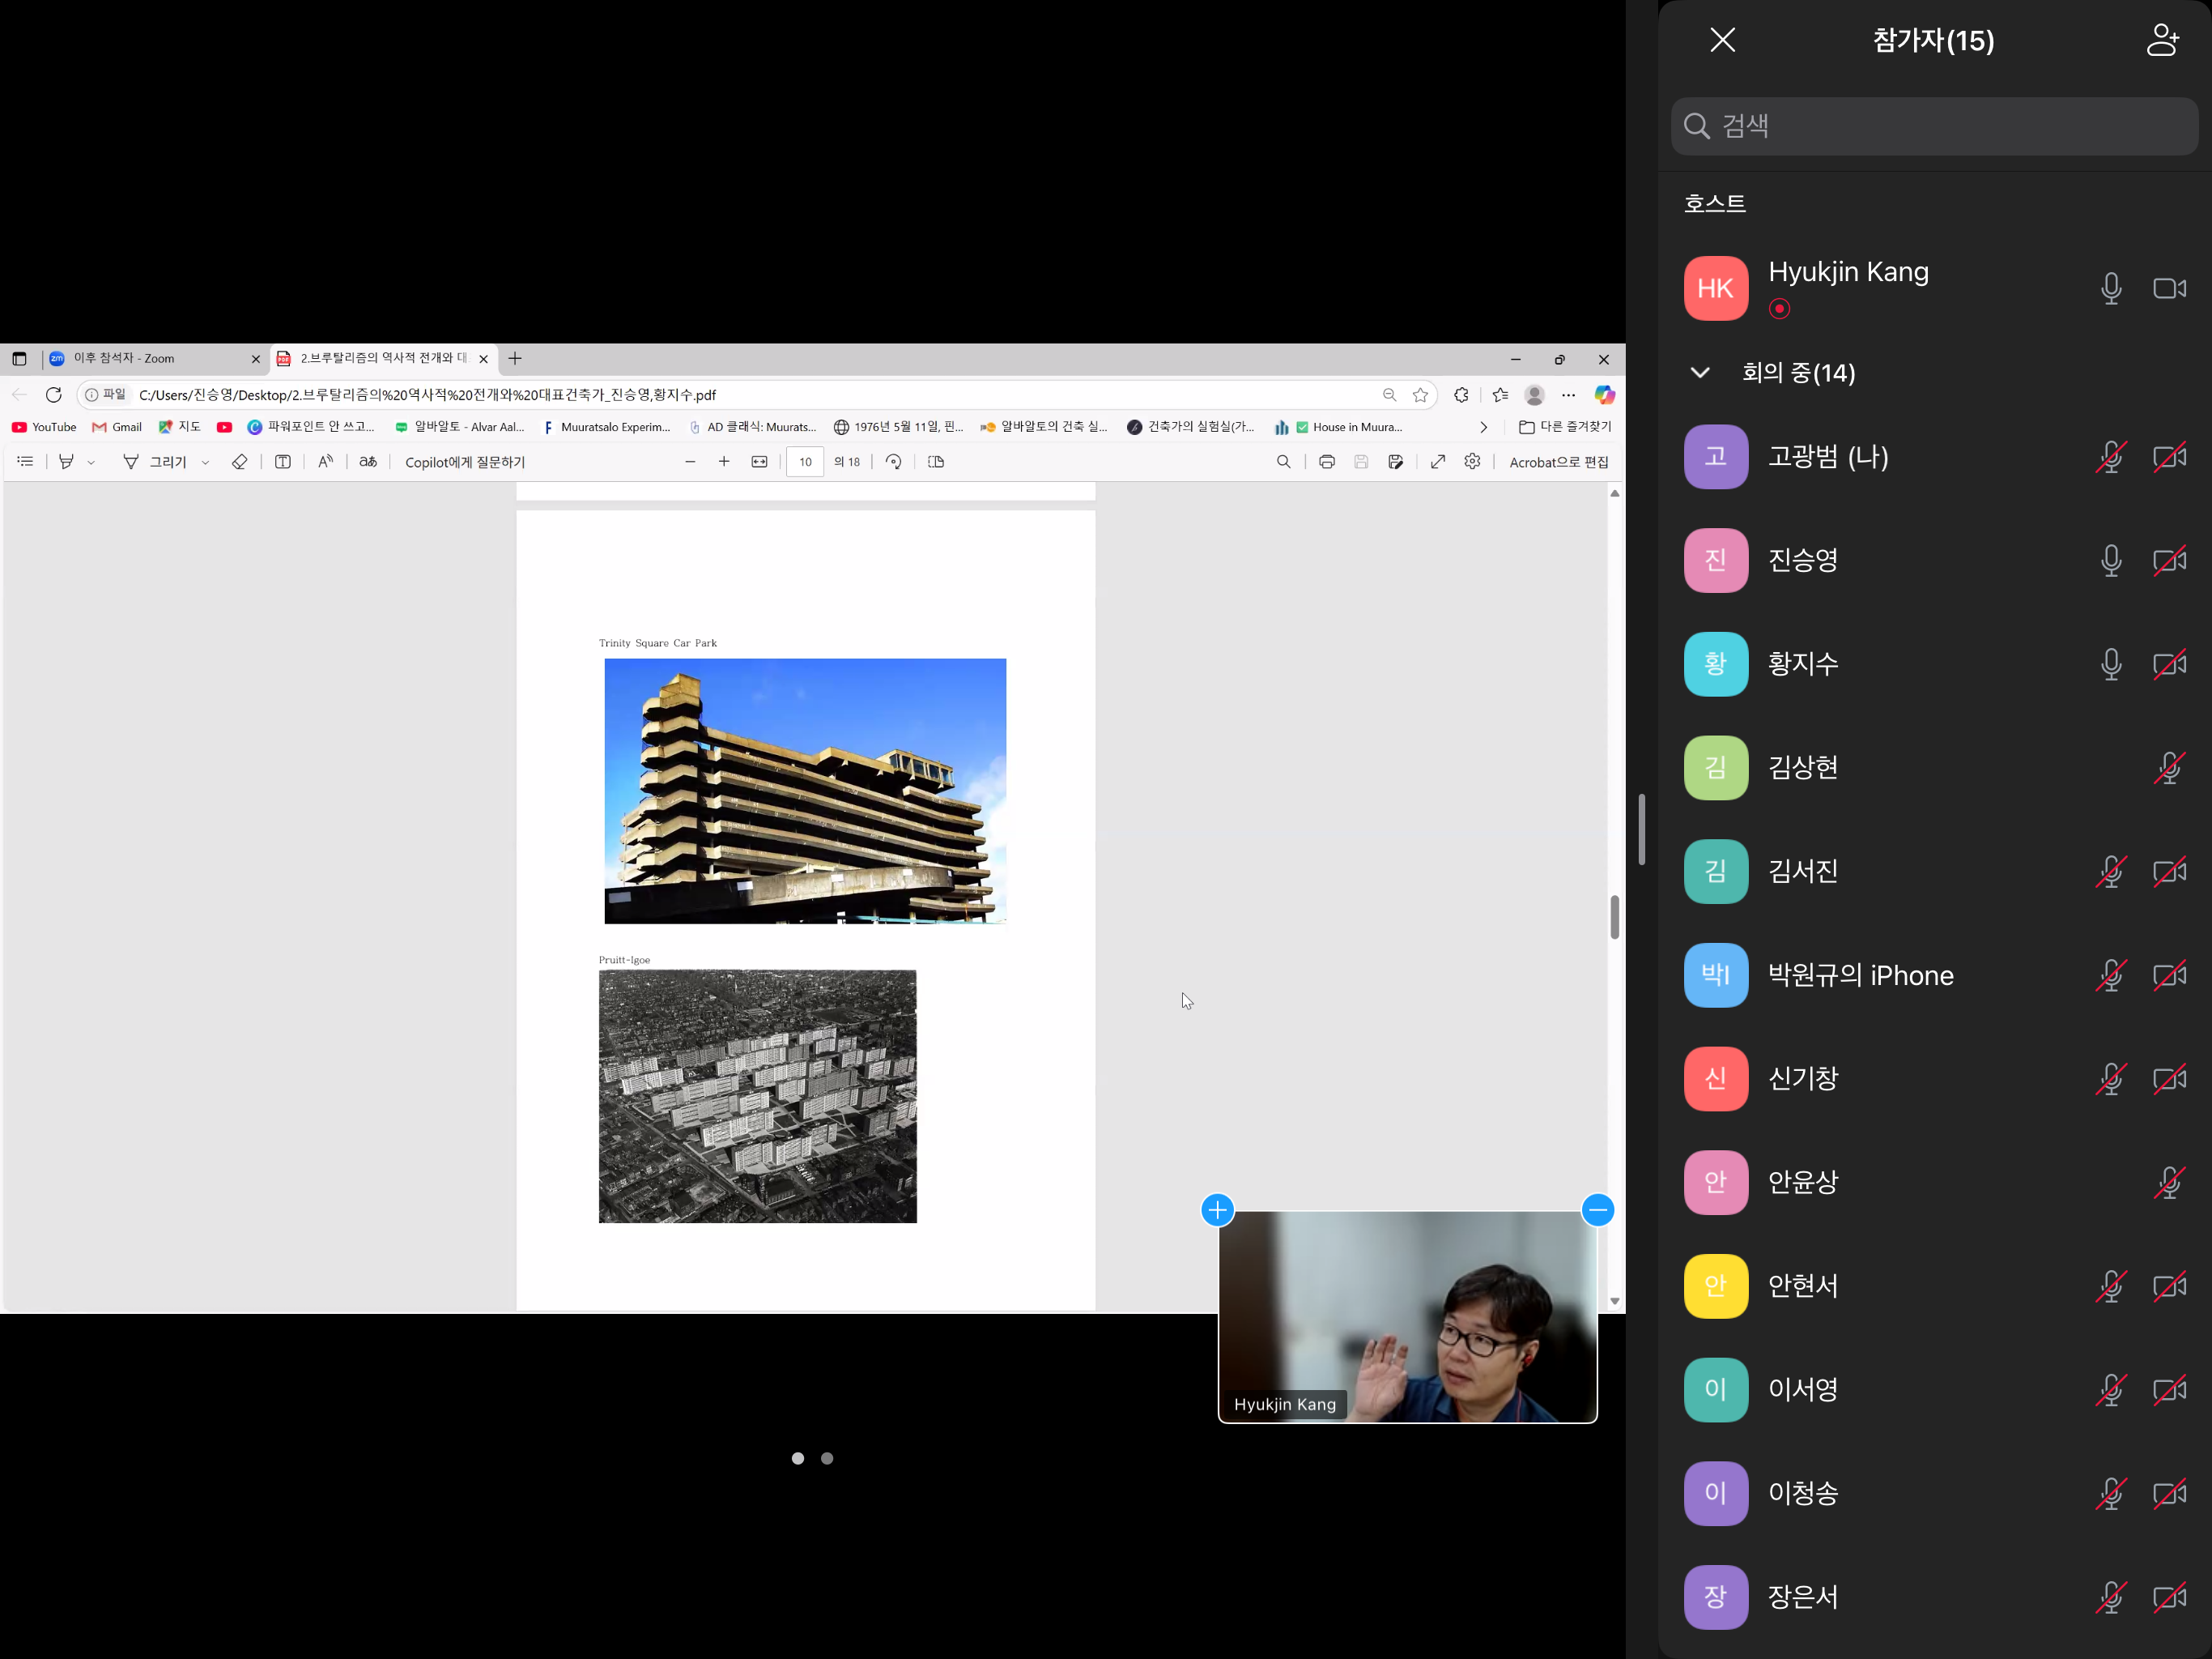
Task: Enlarge Hyukjin Kang video with plus button
Action: (1217, 1211)
